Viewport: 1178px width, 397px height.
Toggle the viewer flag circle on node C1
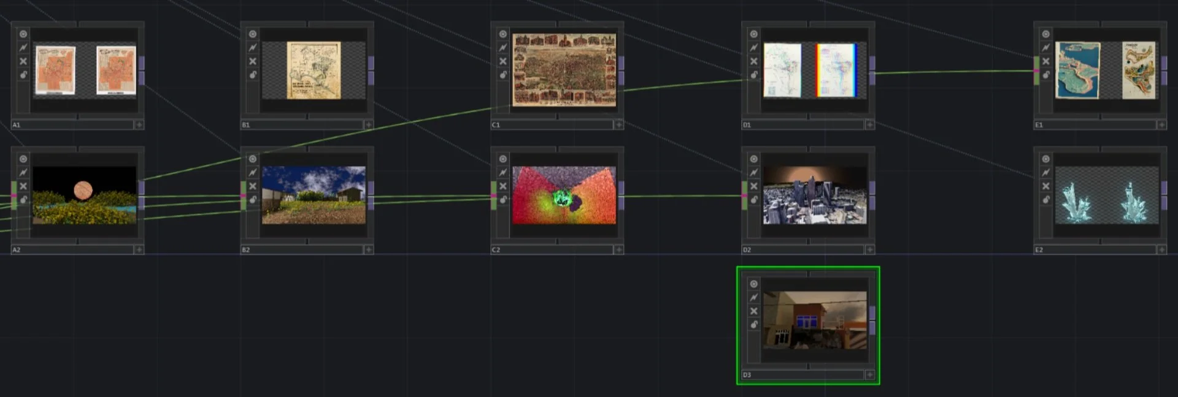tap(503, 34)
